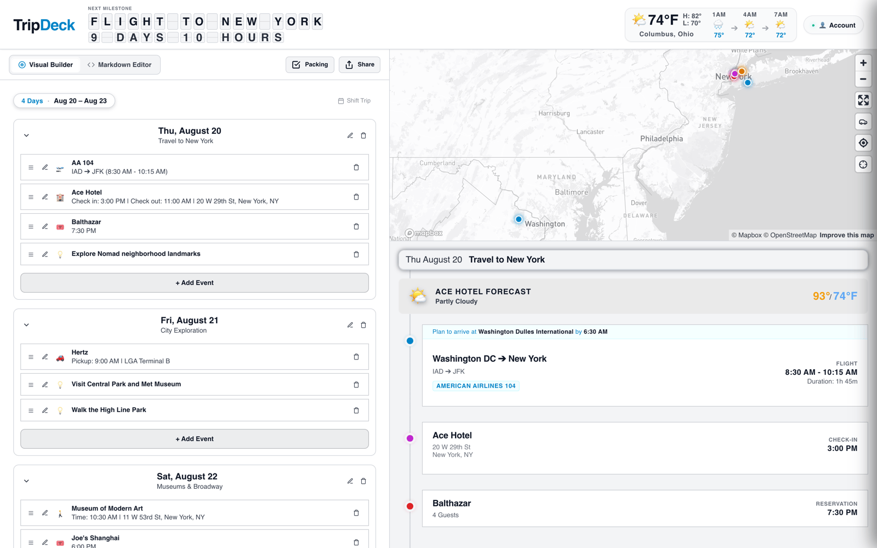
Task: Open the map in fullscreen
Action: [863, 100]
